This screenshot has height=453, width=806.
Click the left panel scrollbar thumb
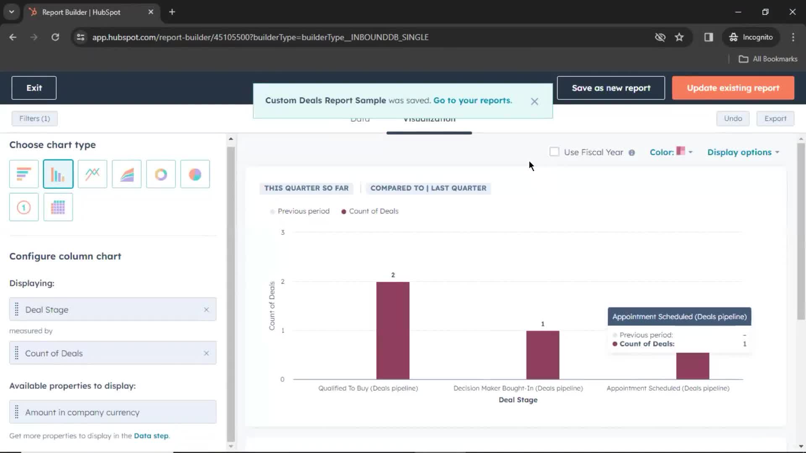pyautogui.click(x=231, y=294)
